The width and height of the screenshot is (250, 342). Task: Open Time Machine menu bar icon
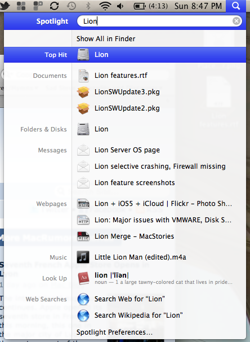pyautogui.click(x=71, y=6)
